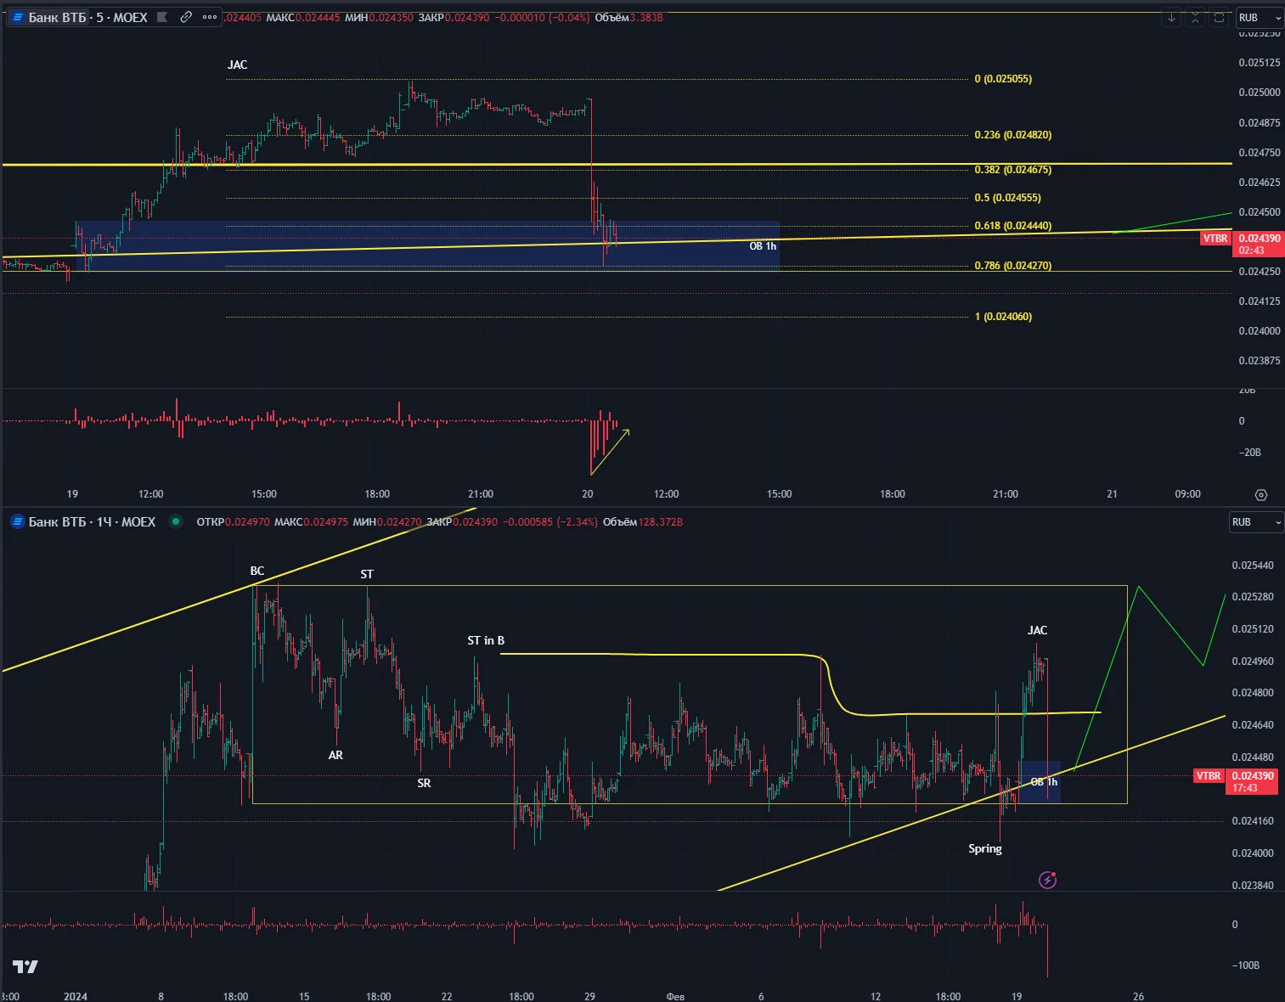Click the flag icon next to Банк ВТБ · 5
The height and width of the screenshot is (1002, 1285).
[162, 17]
